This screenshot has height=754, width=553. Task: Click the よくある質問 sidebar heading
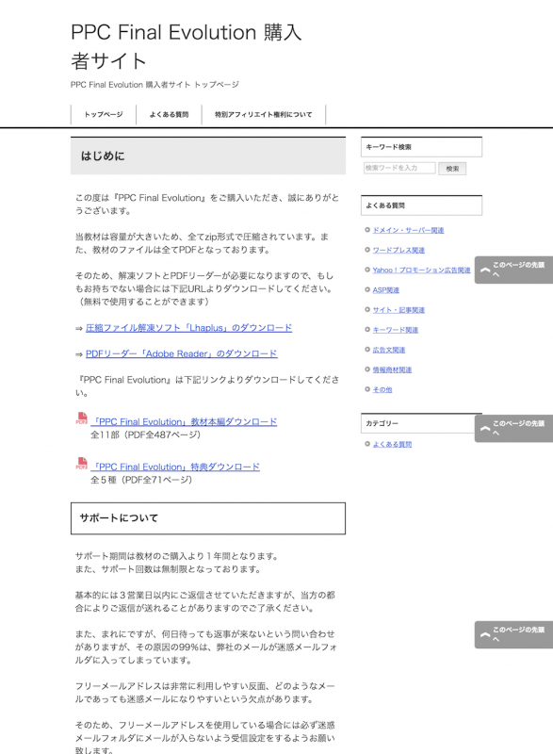pyautogui.click(x=421, y=205)
